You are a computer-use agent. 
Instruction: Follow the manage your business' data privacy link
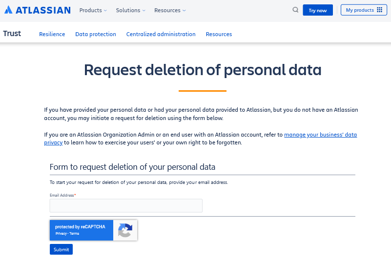320,135
